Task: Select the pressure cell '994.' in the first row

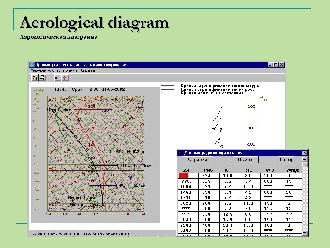Action: 209,175
